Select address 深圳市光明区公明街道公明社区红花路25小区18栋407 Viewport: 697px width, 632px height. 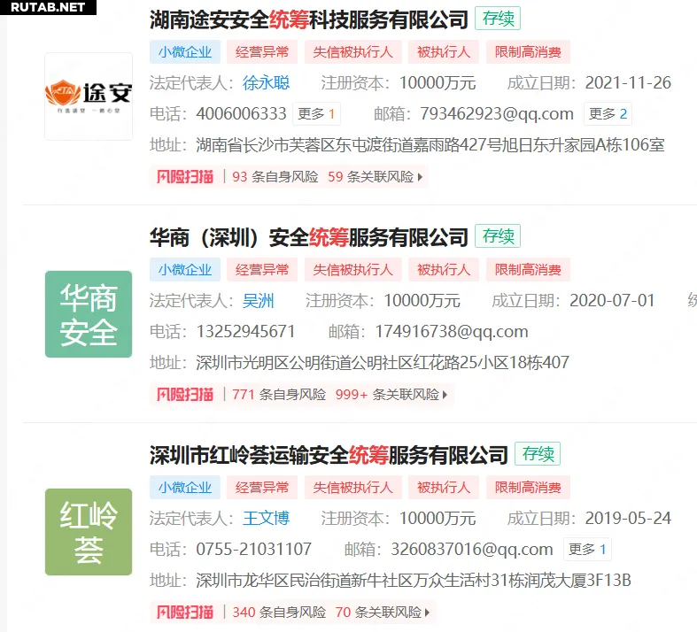point(383,363)
